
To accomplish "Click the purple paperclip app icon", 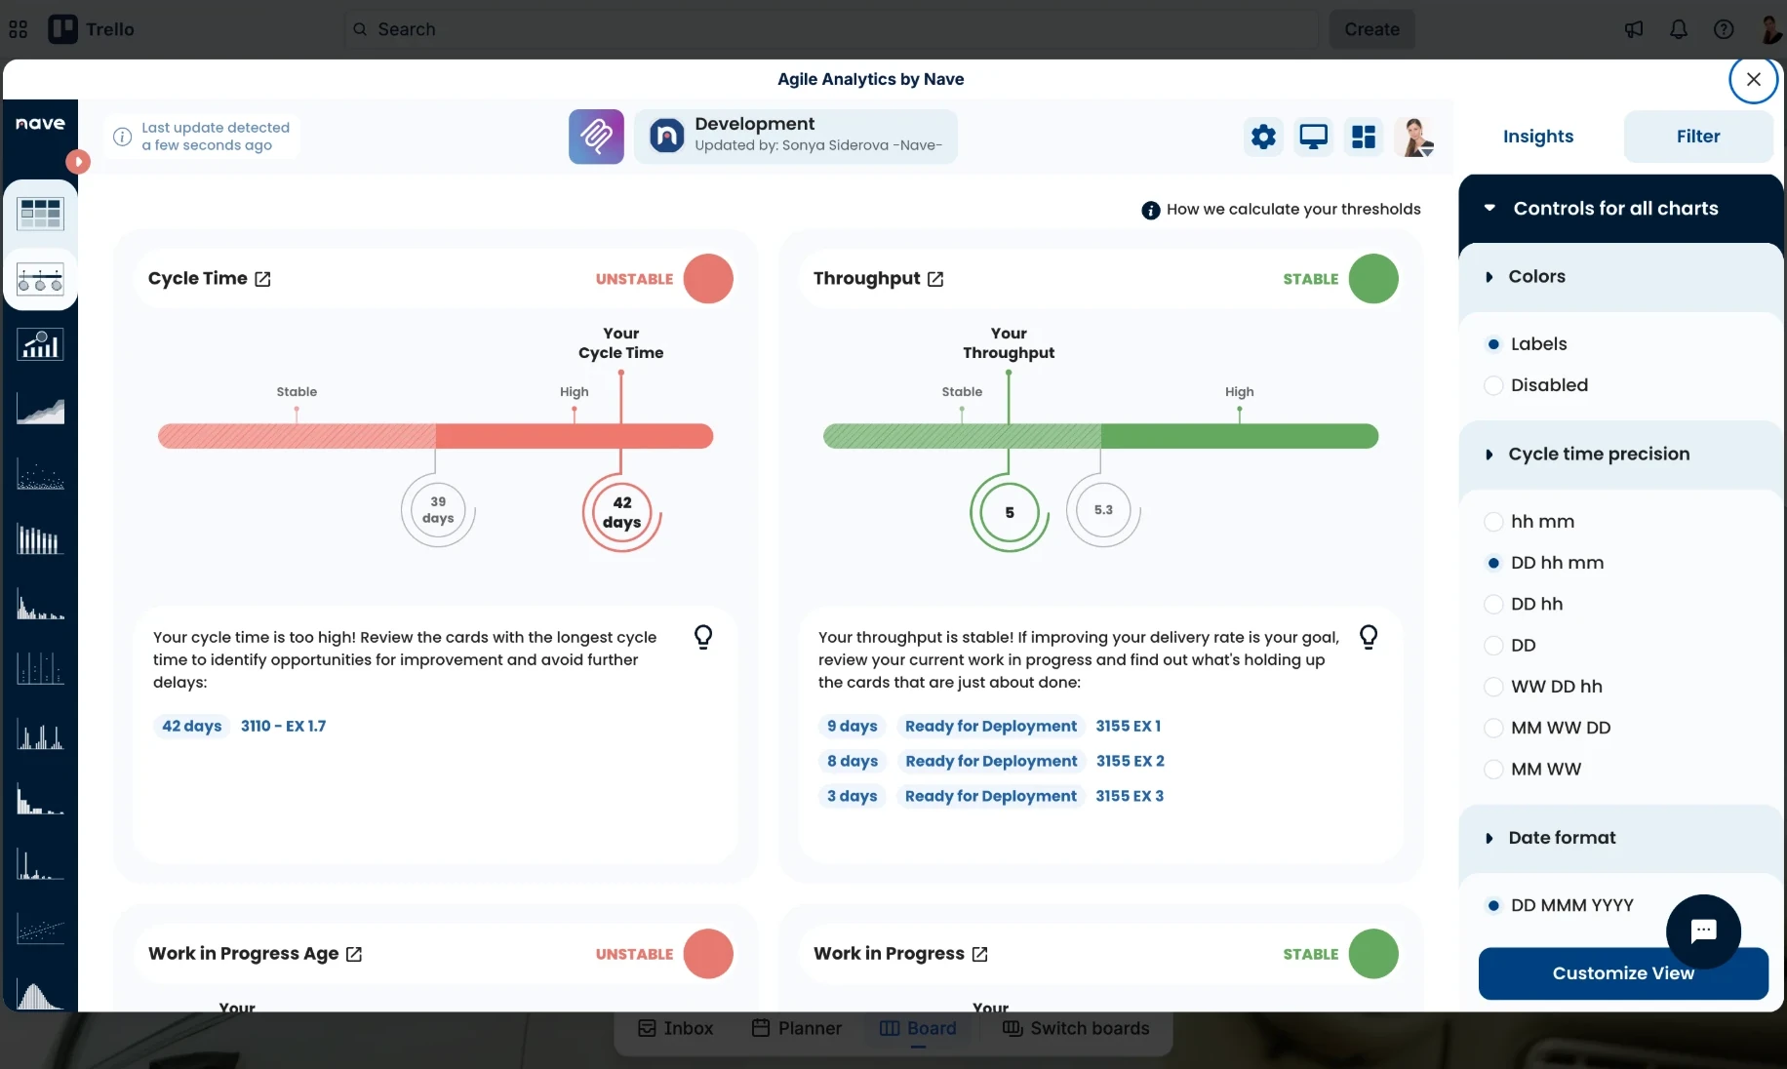I will pos(596,137).
